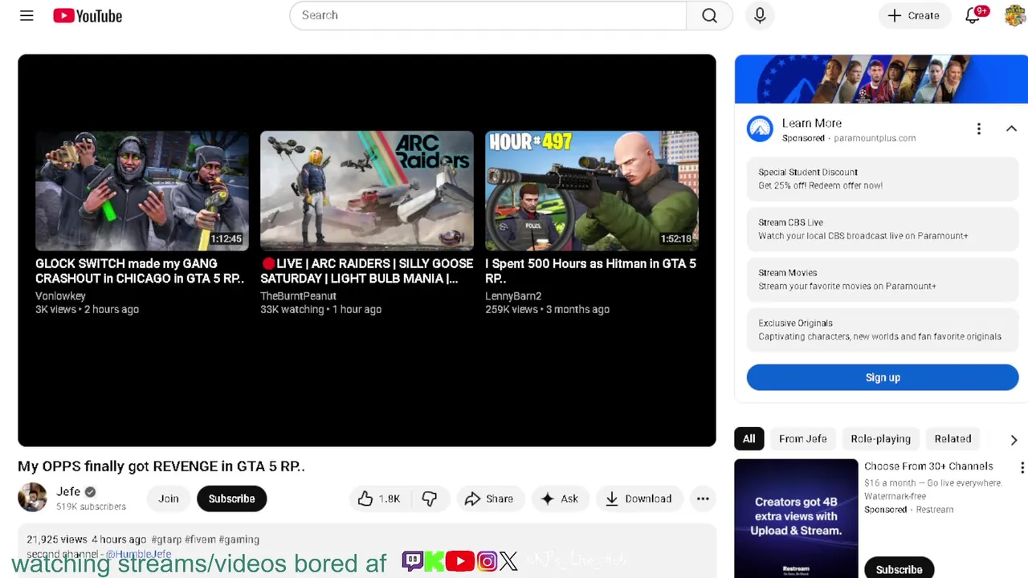Click the paramountplus.com sponsor link
Image resolution: width=1028 pixels, height=578 pixels.
click(x=874, y=138)
